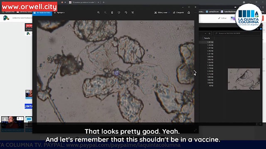The image size is (266, 149).
Task: Add photo to favorites with the heart icon
Action: point(119,12)
